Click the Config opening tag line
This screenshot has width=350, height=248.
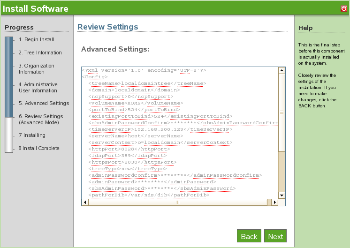(95, 77)
